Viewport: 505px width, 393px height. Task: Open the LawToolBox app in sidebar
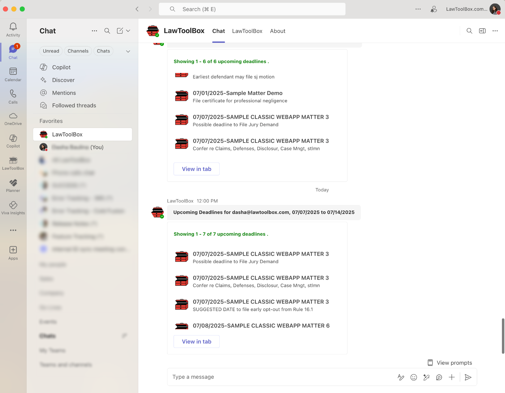pyautogui.click(x=13, y=164)
